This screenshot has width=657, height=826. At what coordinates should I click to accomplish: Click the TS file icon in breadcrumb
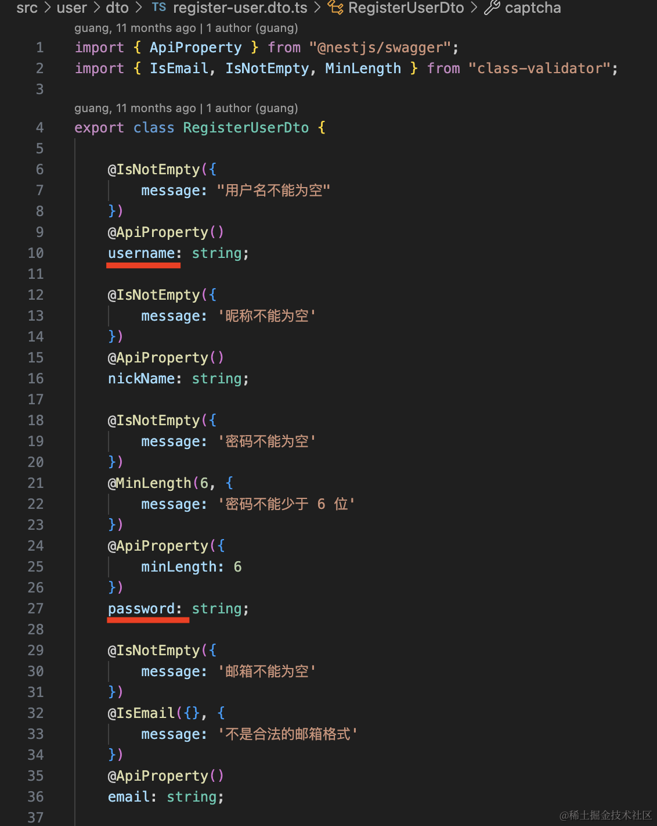click(x=159, y=8)
